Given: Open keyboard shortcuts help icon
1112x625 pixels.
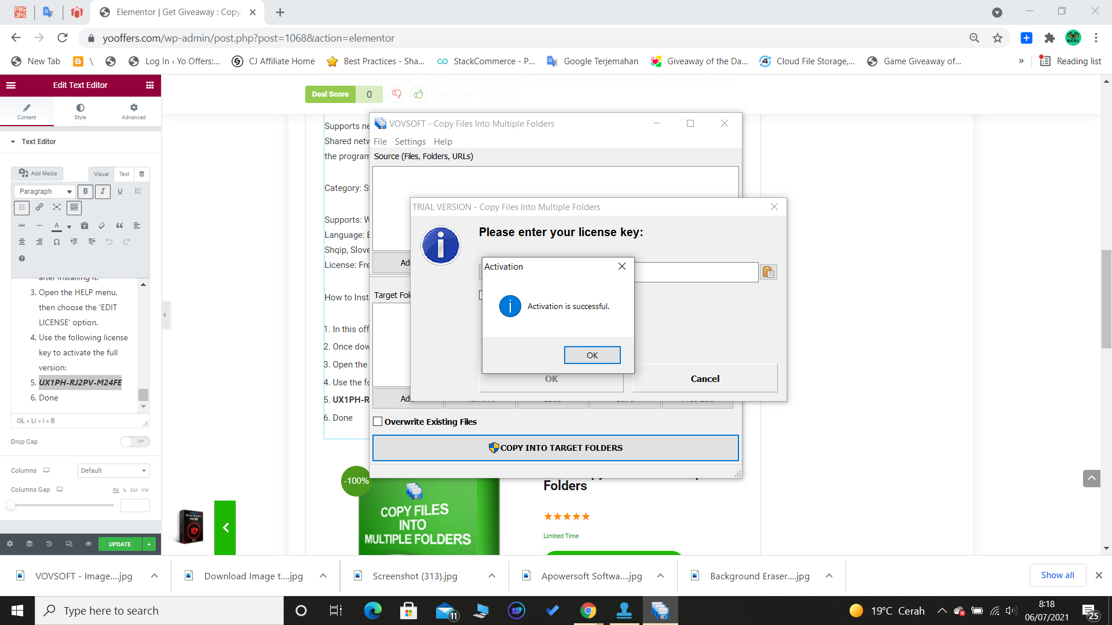Looking at the screenshot, I should [x=22, y=259].
